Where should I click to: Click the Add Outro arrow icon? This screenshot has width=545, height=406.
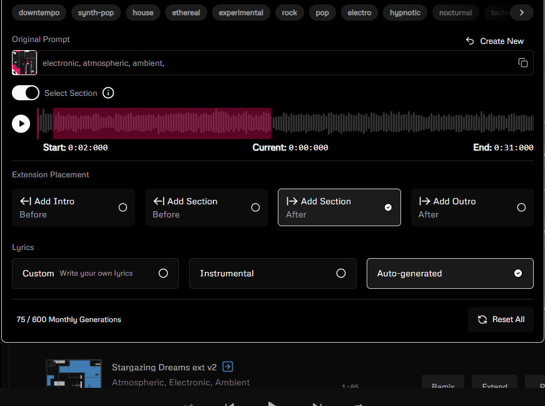coord(424,201)
